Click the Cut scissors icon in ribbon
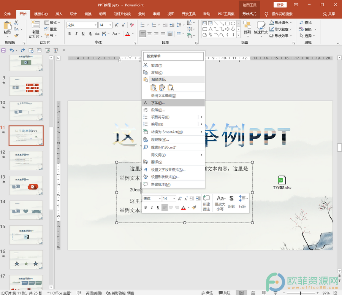Viewport: 342px width, 295px height. 16,22
